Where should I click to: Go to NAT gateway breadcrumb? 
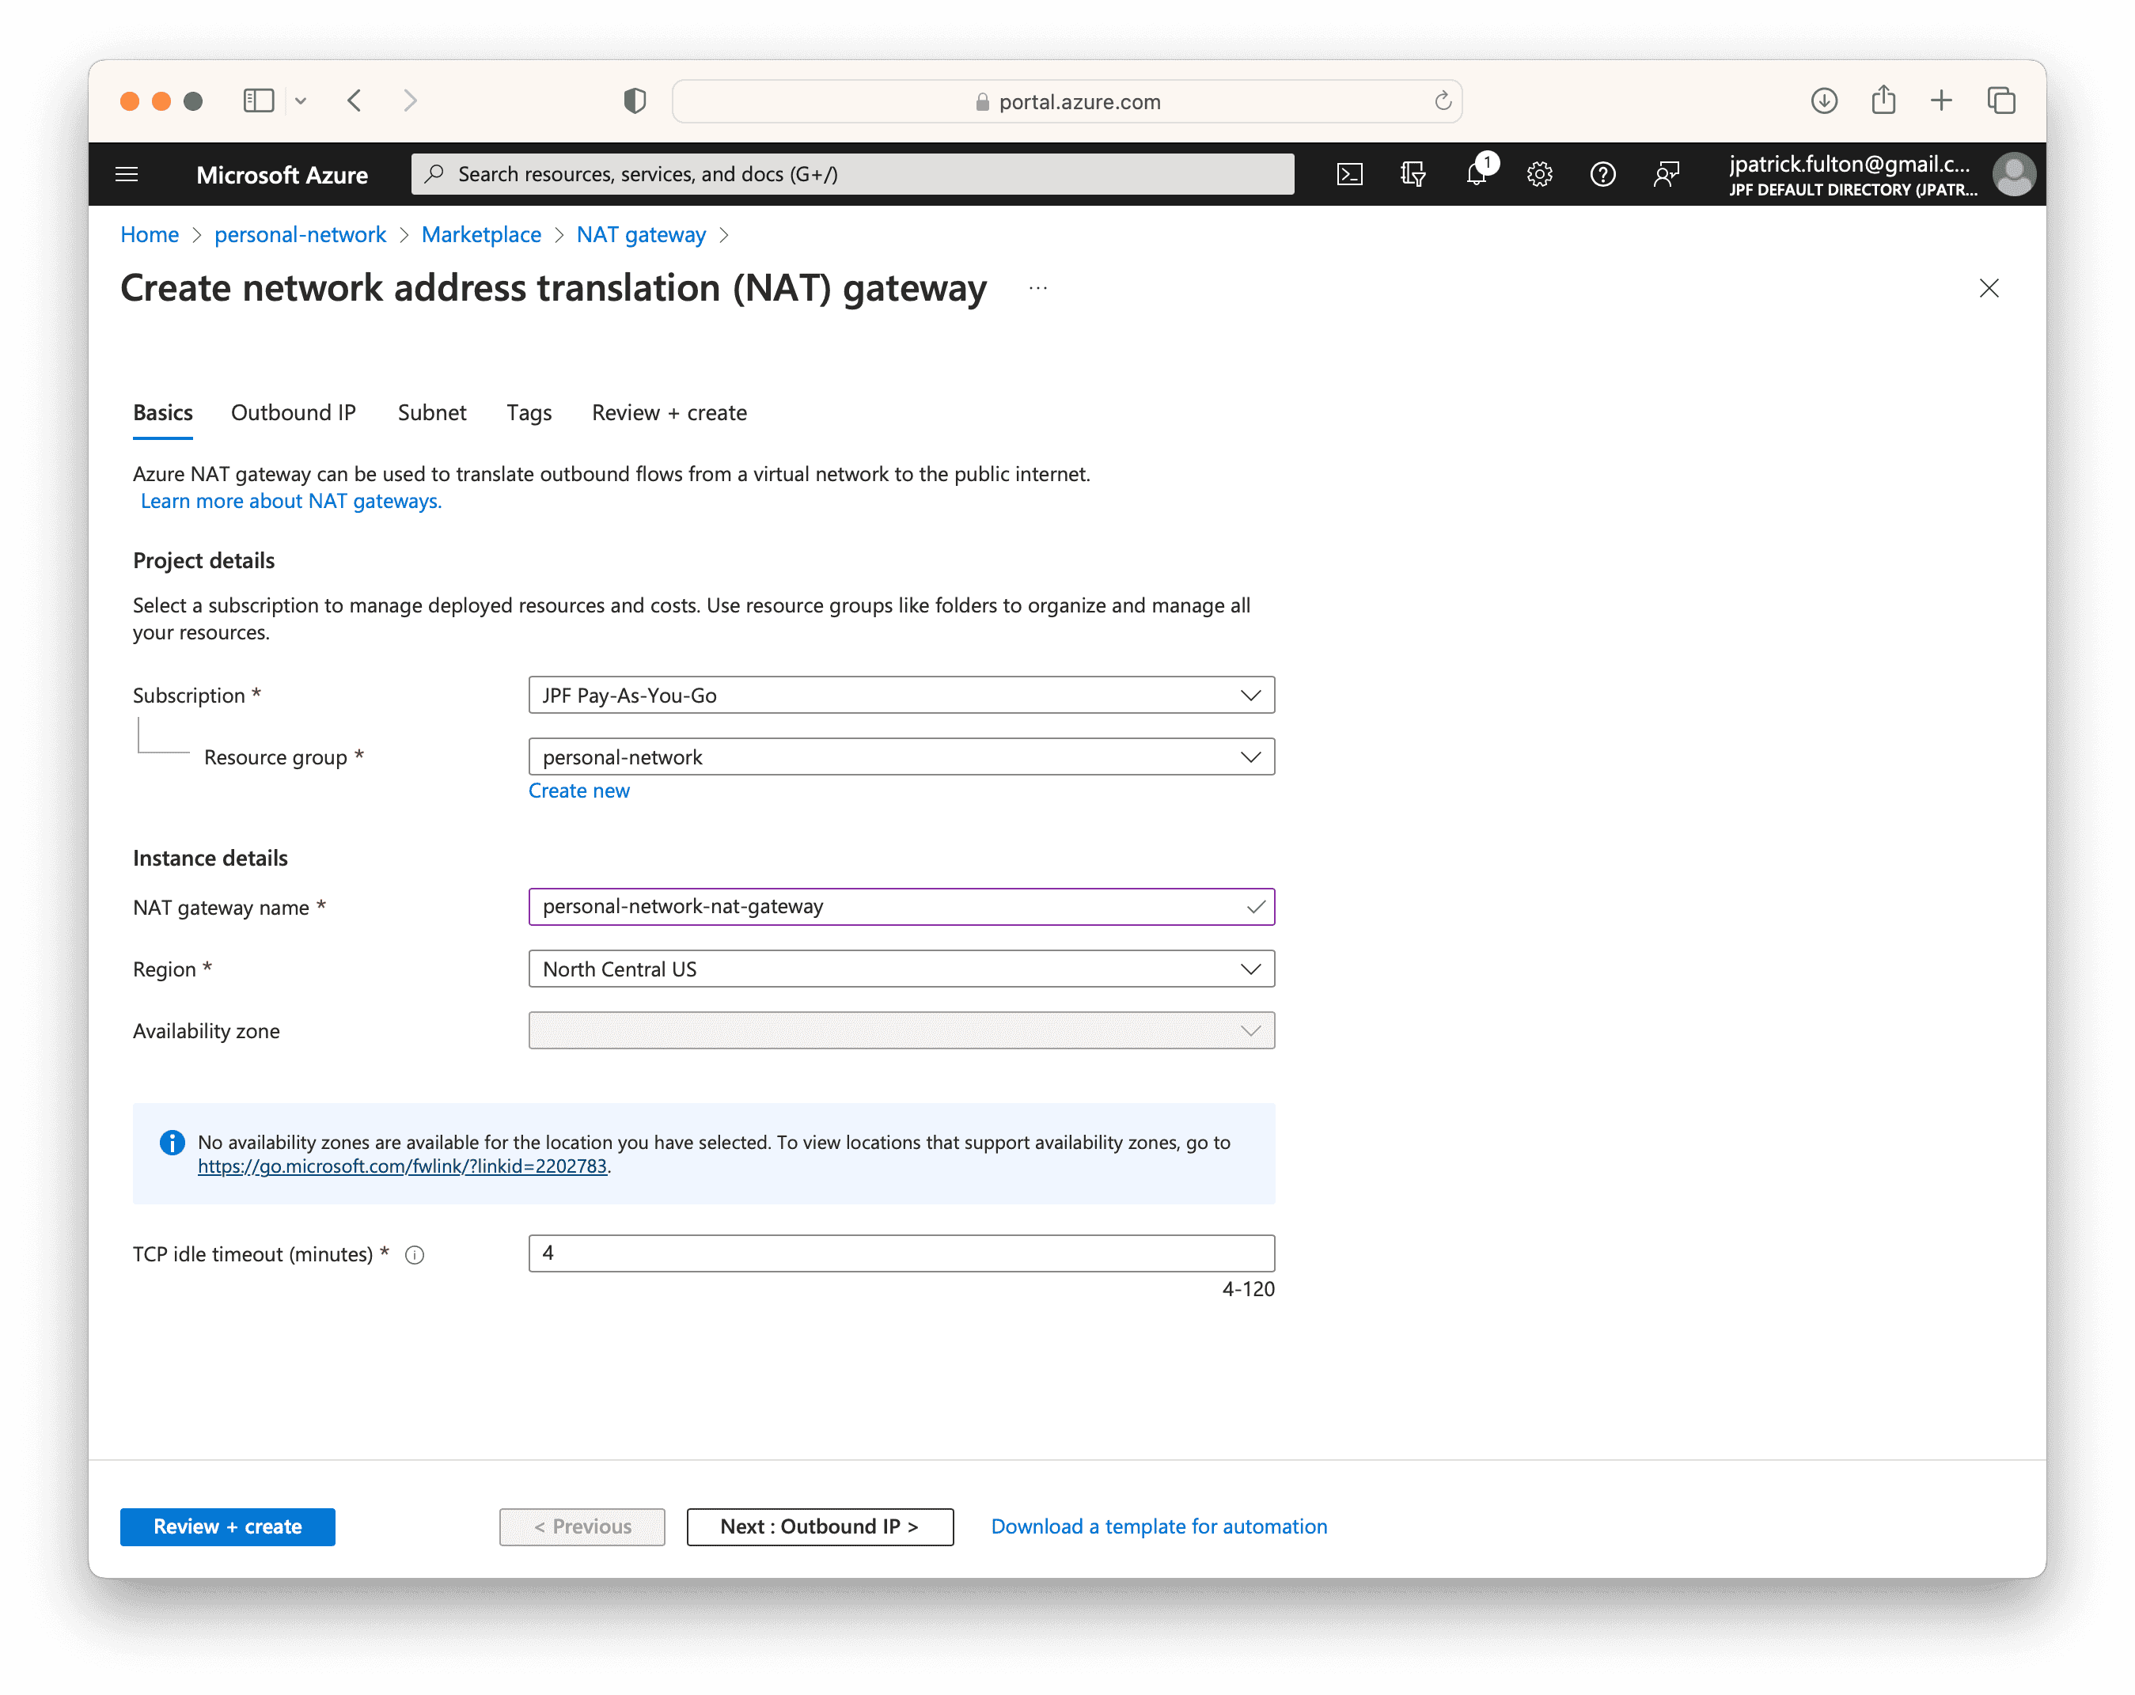pyautogui.click(x=641, y=235)
